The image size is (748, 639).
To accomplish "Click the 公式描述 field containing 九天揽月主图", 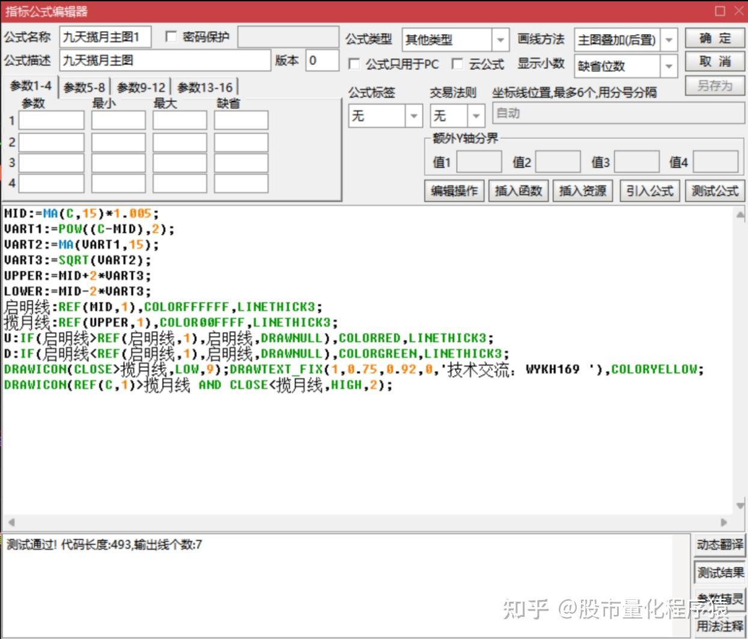I will click(x=165, y=60).
